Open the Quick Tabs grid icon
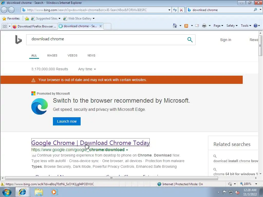Image resolution: width=263 pixels, height=197 pixels. [5, 26]
